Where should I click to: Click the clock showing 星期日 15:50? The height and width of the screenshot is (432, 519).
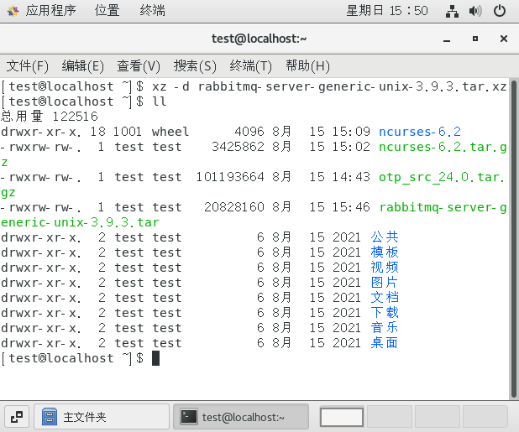pyautogui.click(x=387, y=11)
